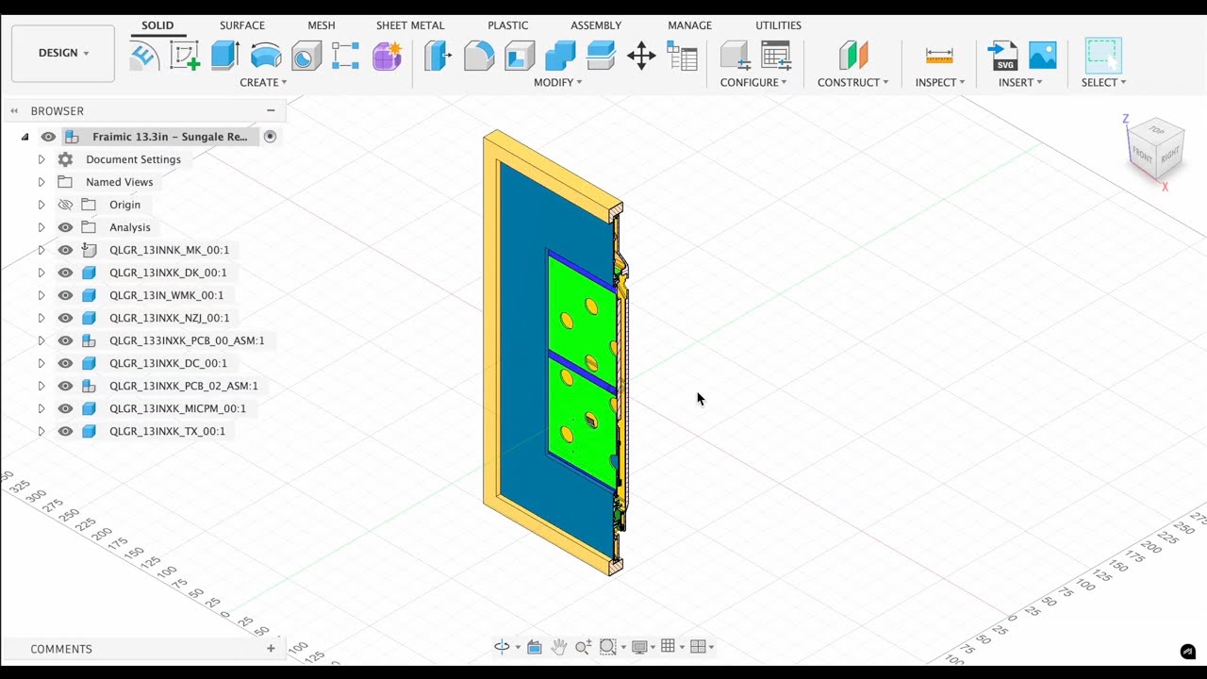1207x679 pixels.
Task: Open the CONFIGURE panel menu
Action: pos(753,82)
